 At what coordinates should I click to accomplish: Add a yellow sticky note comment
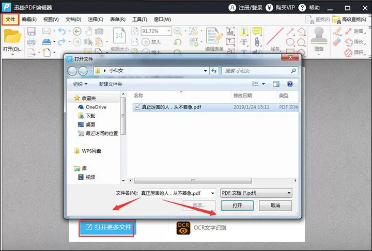point(257,31)
